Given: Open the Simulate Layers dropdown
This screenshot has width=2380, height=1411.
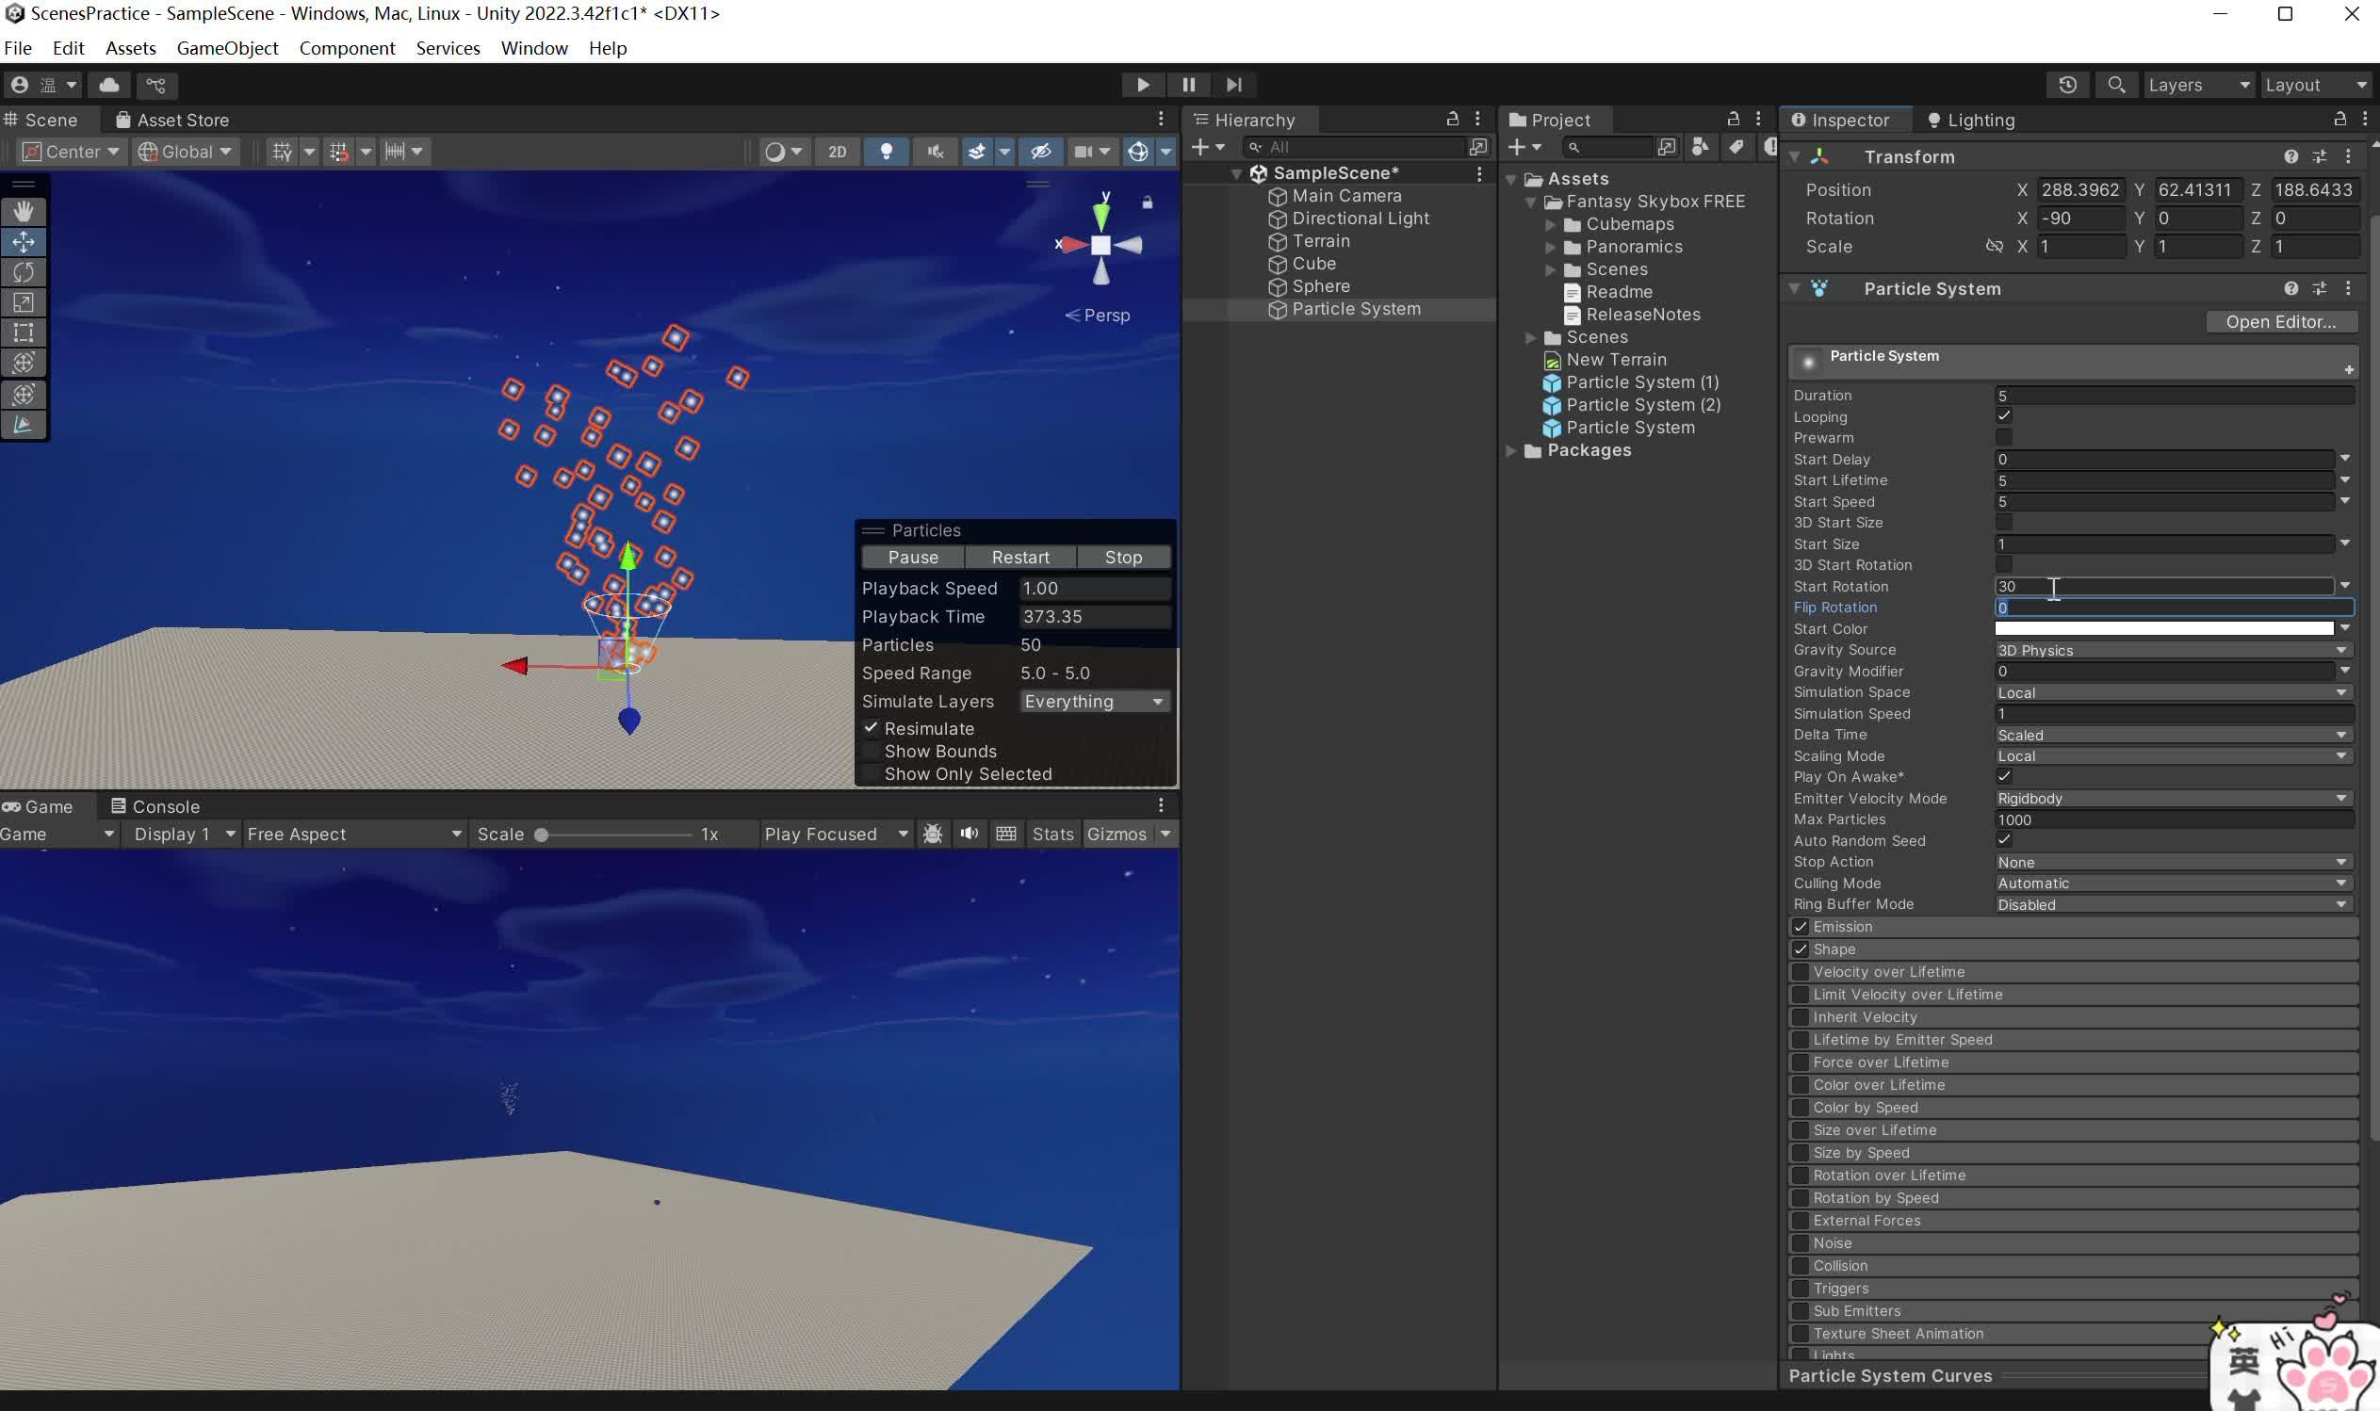Looking at the screenshot, I should tap(1094, 701).
